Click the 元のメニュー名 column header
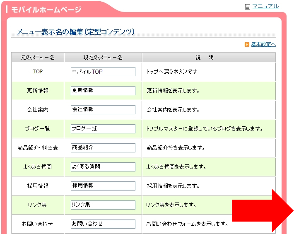 click(38, 58)
